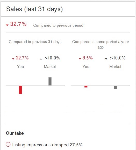136x150 pixels.
Task: Click the large 32.7% figure at top
Action: pyautogui.click(x=18, y=24)
